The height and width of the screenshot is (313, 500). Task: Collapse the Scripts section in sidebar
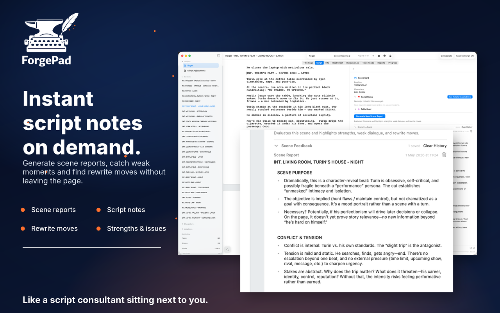[x=182, y=61]
